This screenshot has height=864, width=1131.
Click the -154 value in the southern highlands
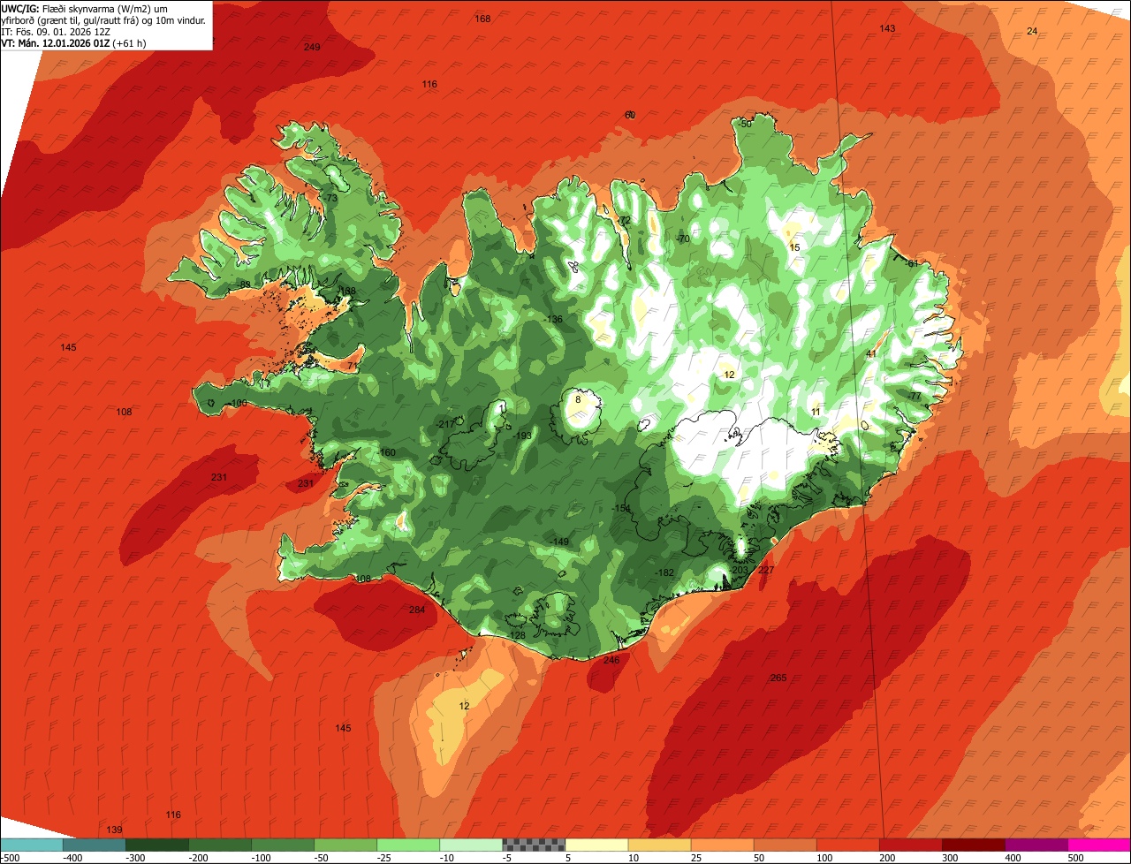[x=621, y=508]
